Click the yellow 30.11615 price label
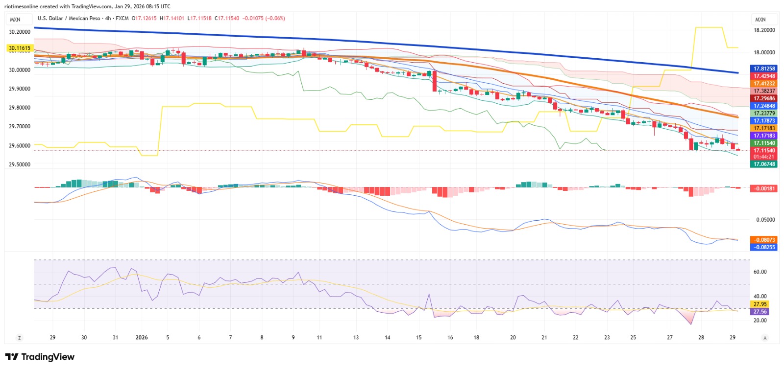This screenshot has height=370, width=784. click(20, 48)
